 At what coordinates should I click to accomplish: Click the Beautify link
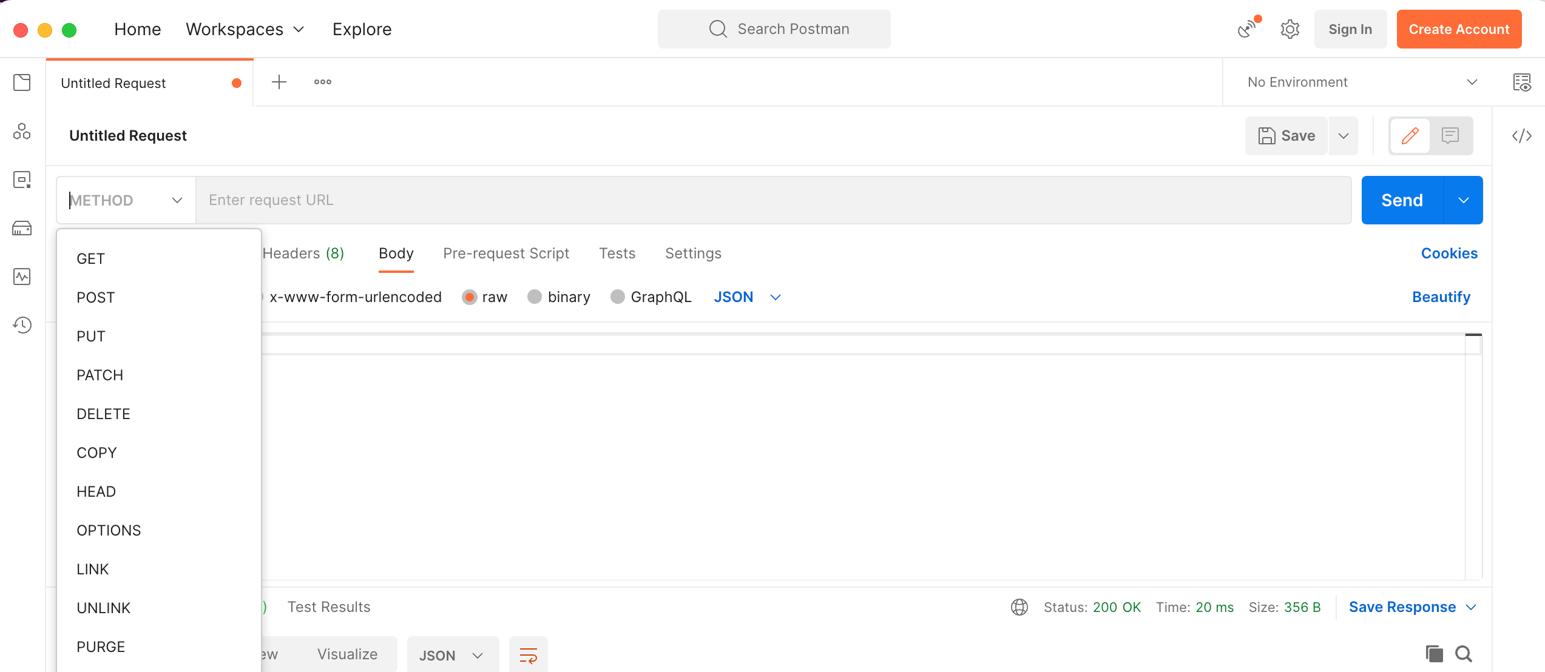(x=1441, y=297)
